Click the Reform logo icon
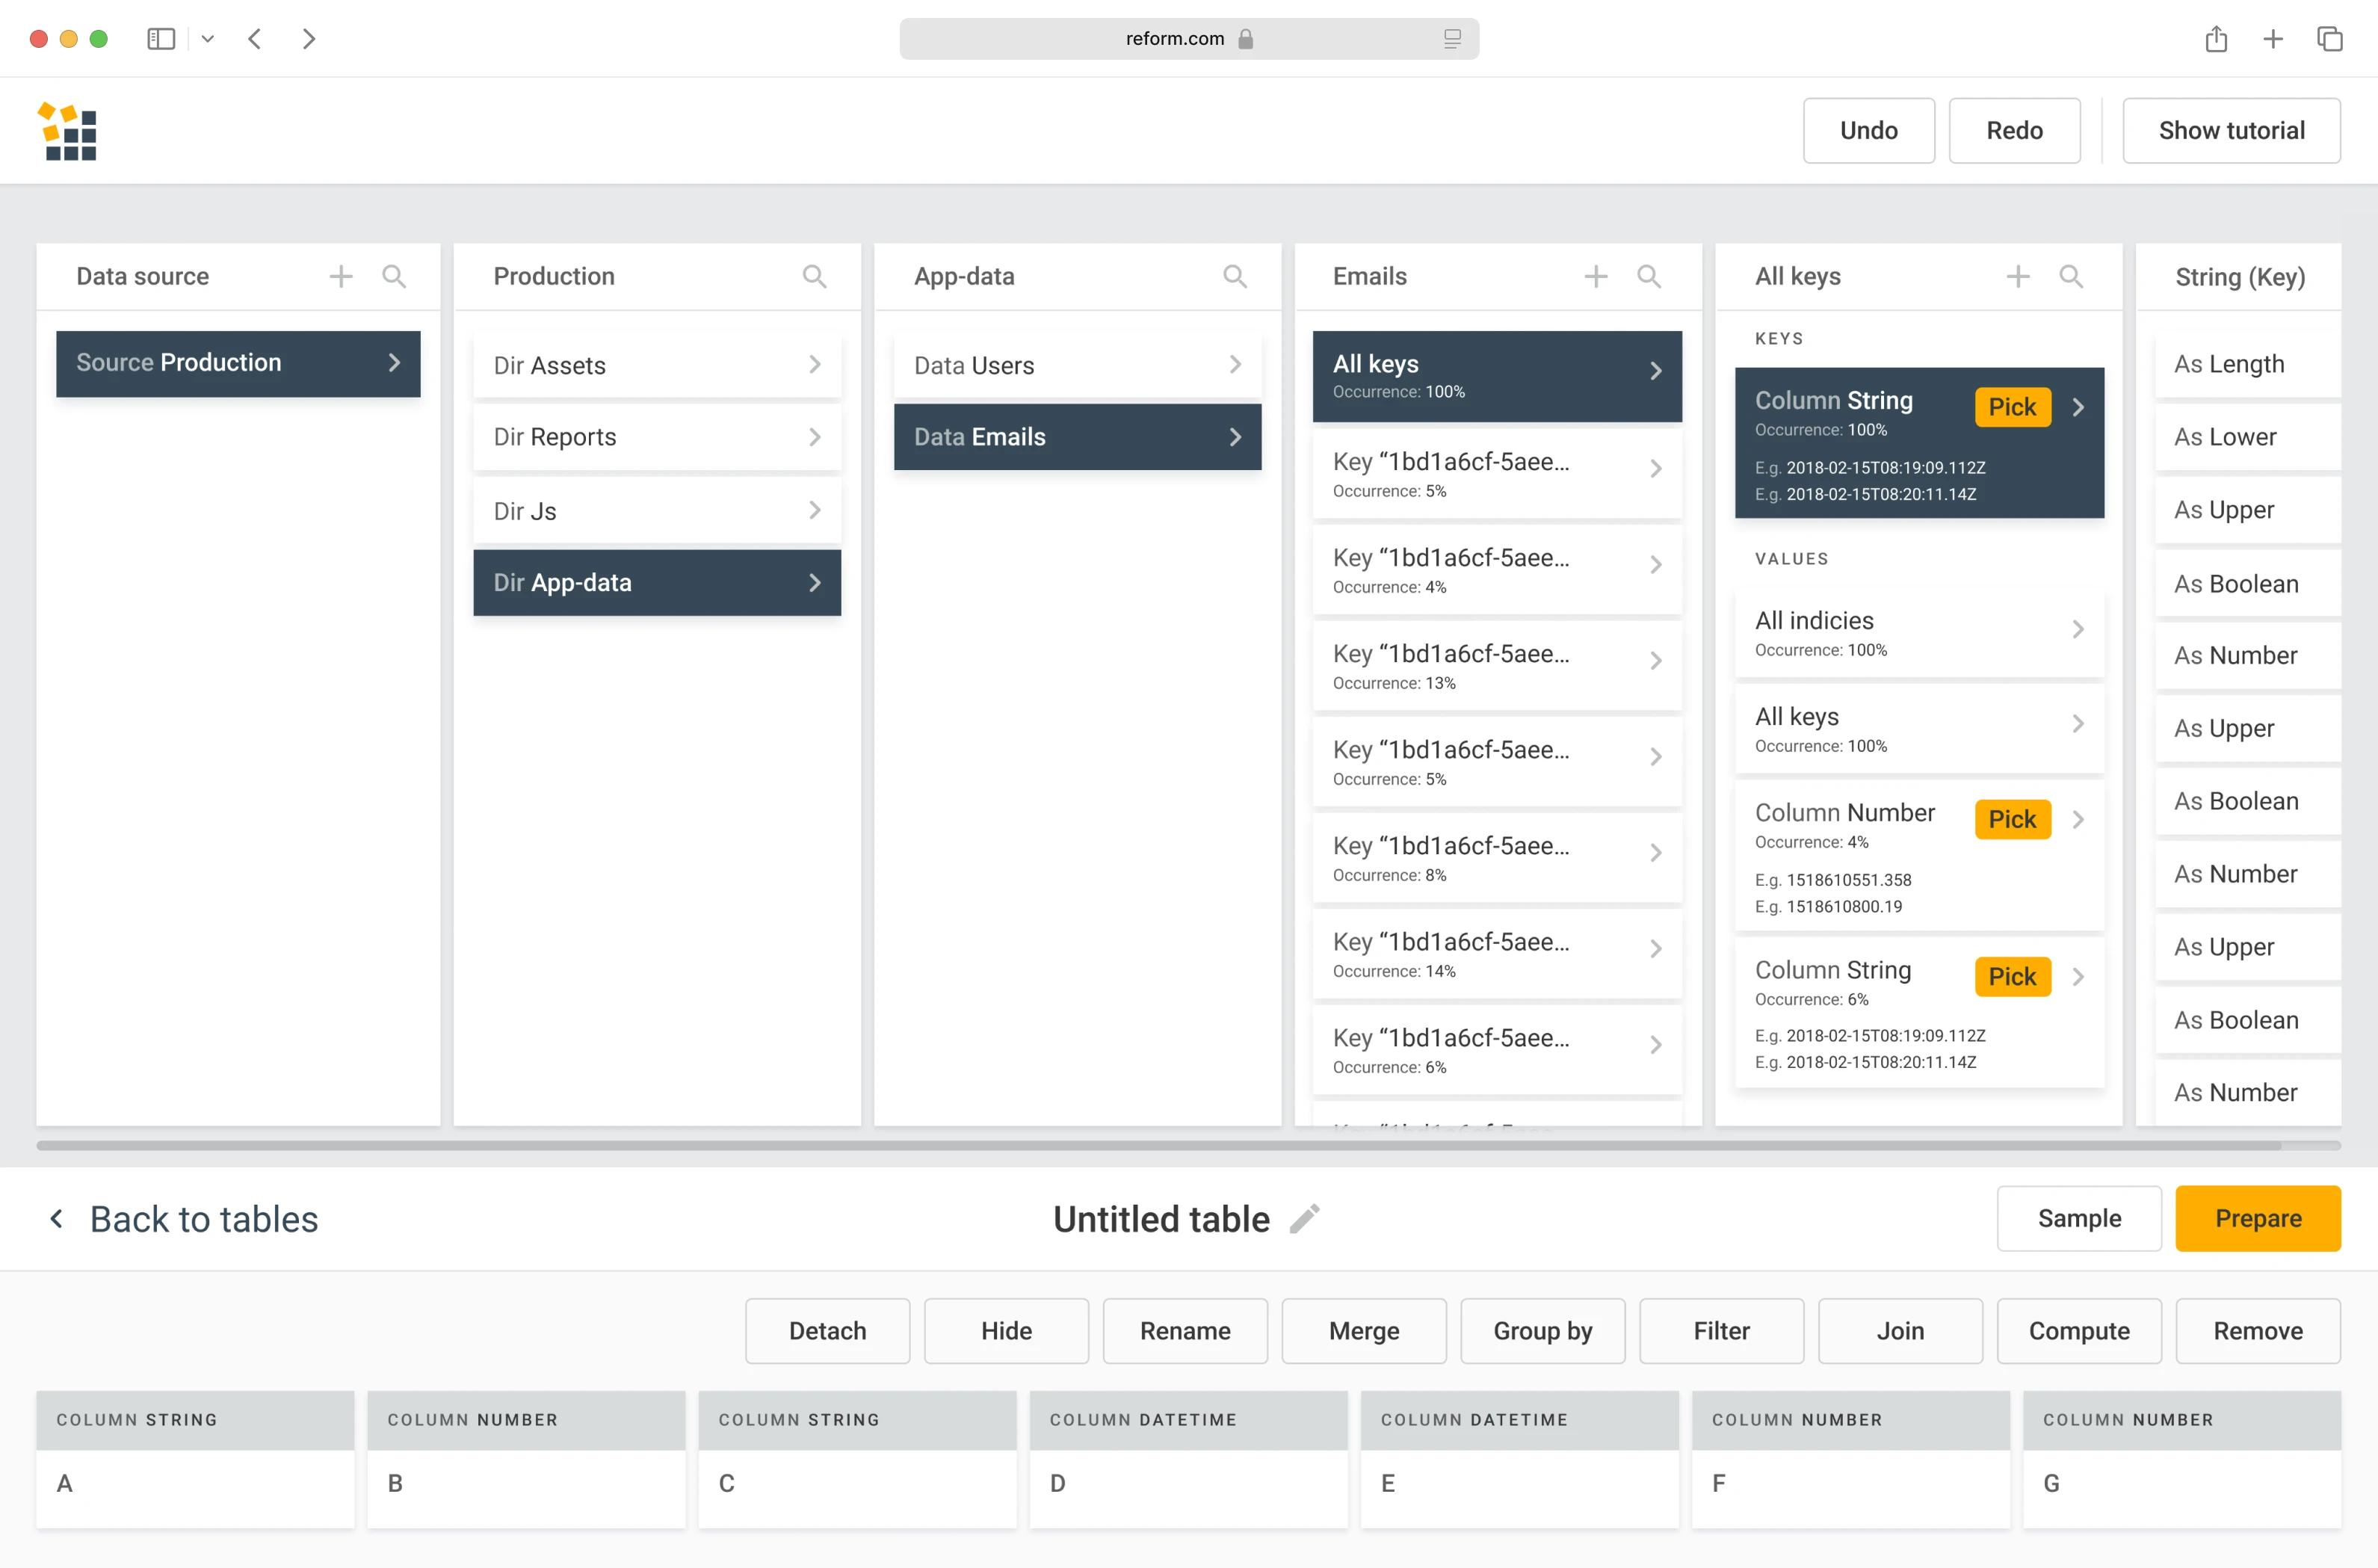Viewport: 2378px width, 1568px height. (x=68, y=131)
